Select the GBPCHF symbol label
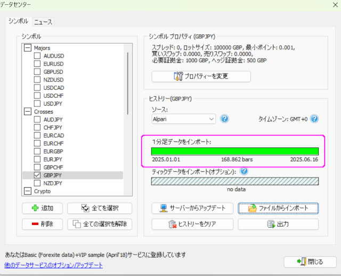The width and height of the screenshot is (341, 276). (x=53, y=168)
